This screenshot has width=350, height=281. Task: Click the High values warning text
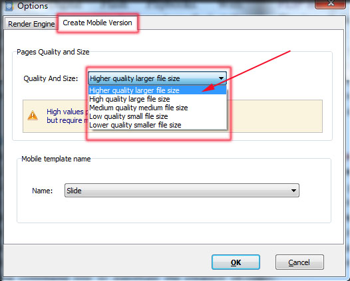pos(67,116)
